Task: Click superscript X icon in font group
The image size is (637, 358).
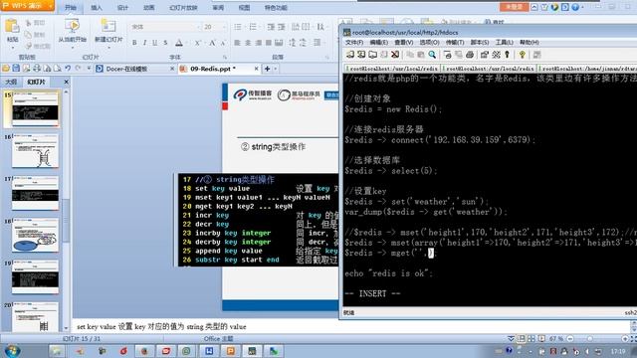Action: pyautogui.click(x=197, y=43)
